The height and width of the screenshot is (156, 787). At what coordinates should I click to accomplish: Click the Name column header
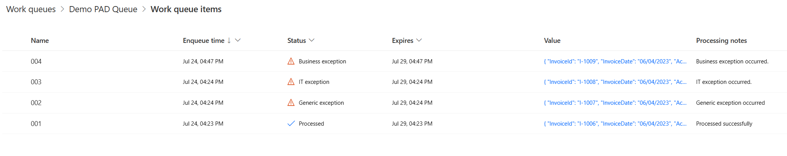[40, 41]
